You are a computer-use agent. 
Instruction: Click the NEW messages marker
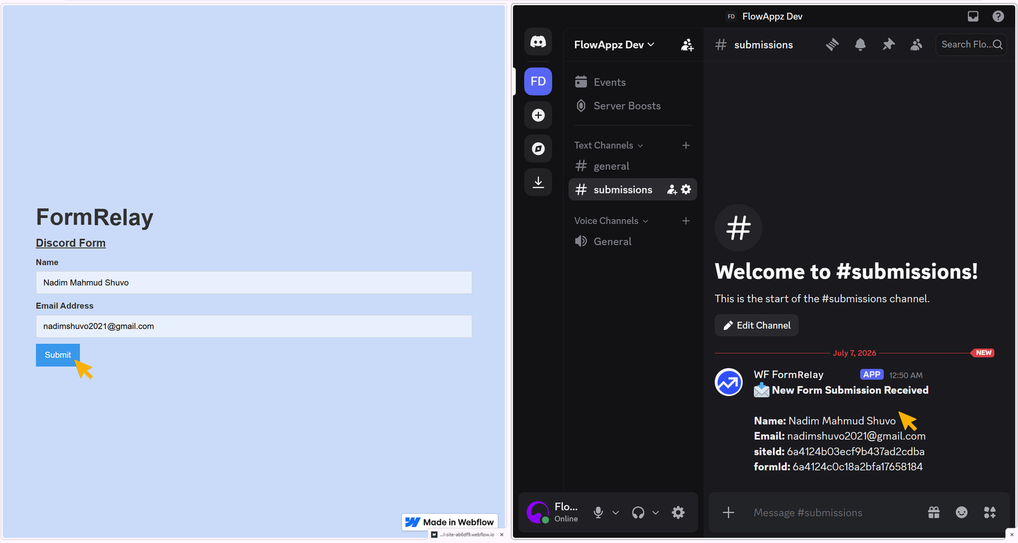[983, 353]
